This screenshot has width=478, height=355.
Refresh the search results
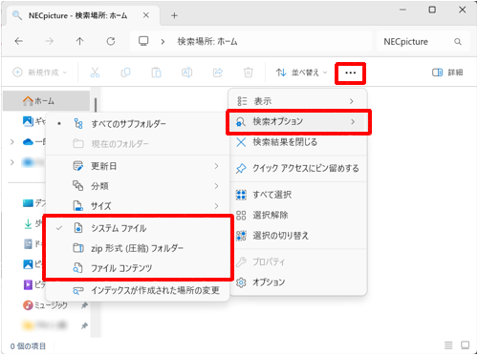coord(111,41)
